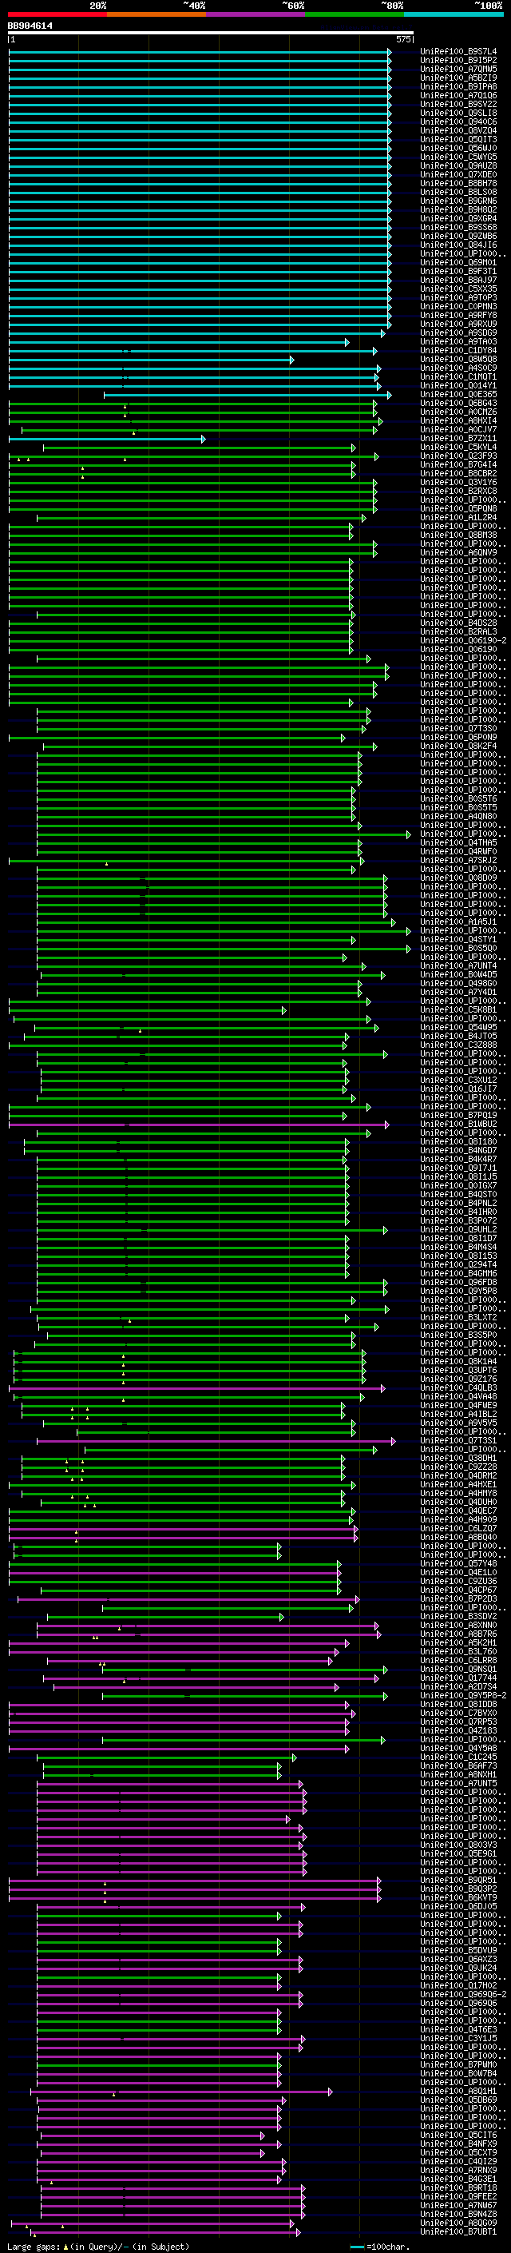Click the orange ~40% identity legend bar
The image size is (511, 2253).
(x=156, y=15)
